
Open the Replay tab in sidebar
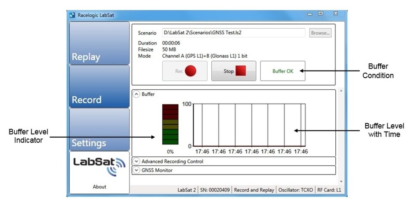(x=99, y=43)
